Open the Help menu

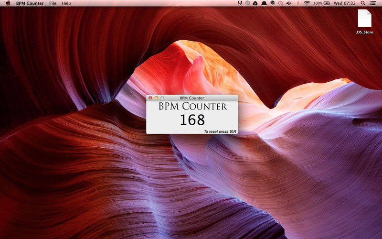pos(66,3)
